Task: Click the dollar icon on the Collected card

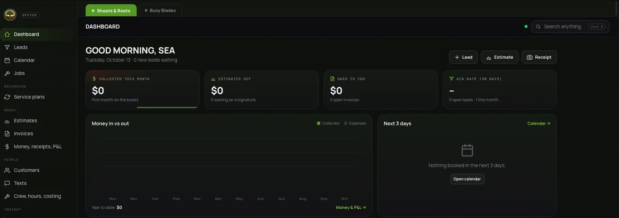Action: (x=94, y=79)
